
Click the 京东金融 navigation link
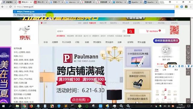pos(141,42)
